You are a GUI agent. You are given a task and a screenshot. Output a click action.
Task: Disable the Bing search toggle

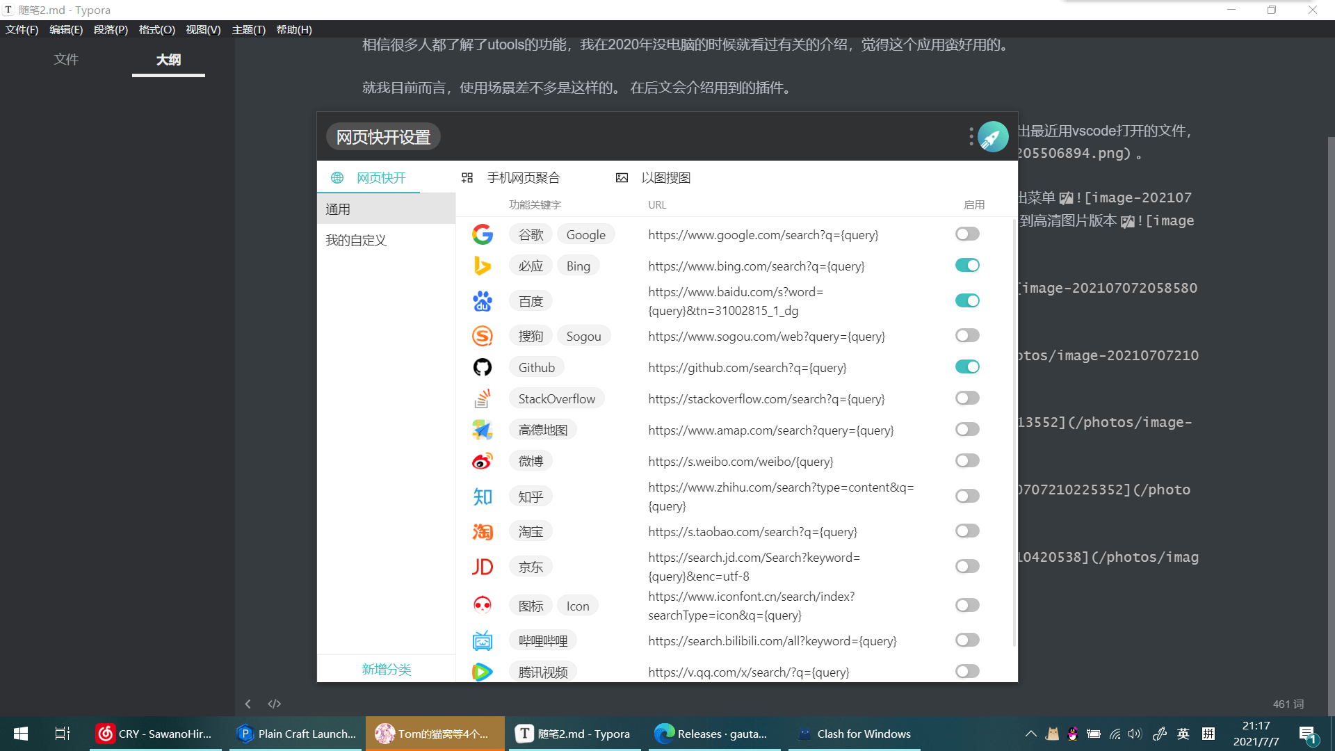pos(966,266)
